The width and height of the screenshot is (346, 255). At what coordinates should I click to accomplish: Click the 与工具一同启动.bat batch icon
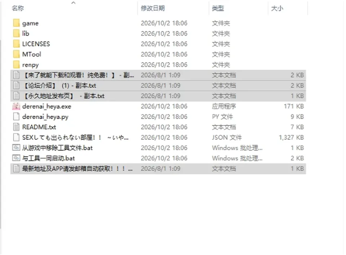[16, 158]
